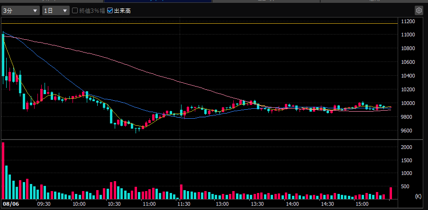Click the last red closing volume bar
Viewport: 428px width, 210px height.
click(x=391, y=193)
